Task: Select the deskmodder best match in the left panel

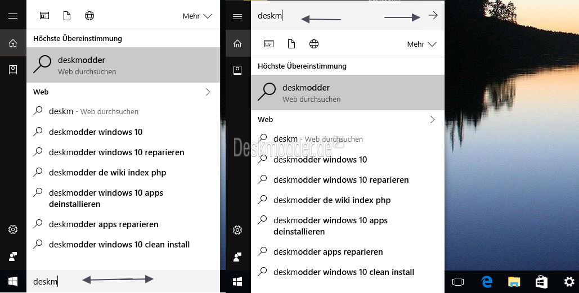Action: (x=123, y=65)
